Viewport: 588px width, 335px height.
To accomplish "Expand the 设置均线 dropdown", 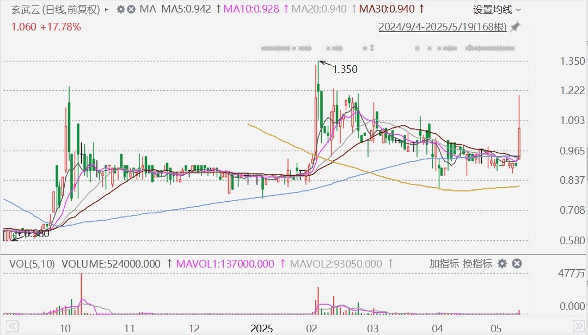I will click(x=497, y=9).
